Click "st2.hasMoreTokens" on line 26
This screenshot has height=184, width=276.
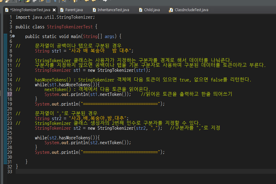70,138
